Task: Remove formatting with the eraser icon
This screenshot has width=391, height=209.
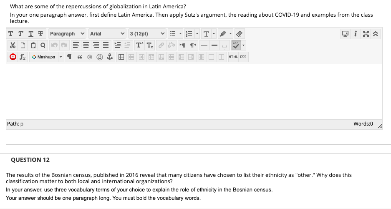Action: [239, 34]
